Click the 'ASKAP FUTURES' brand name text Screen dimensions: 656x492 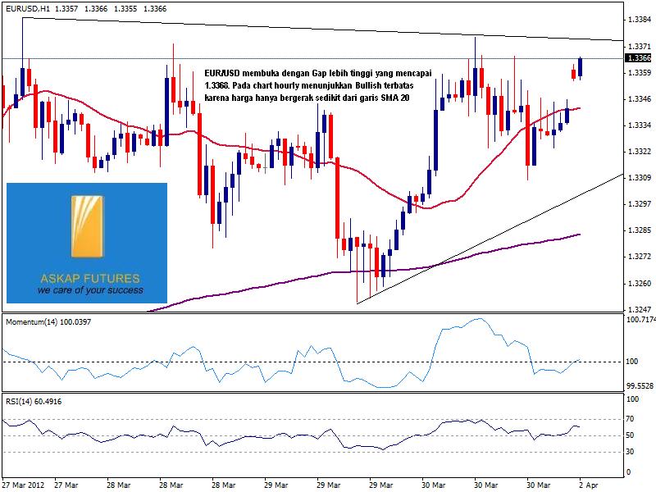pyautogui.click(x=87, y=278)
